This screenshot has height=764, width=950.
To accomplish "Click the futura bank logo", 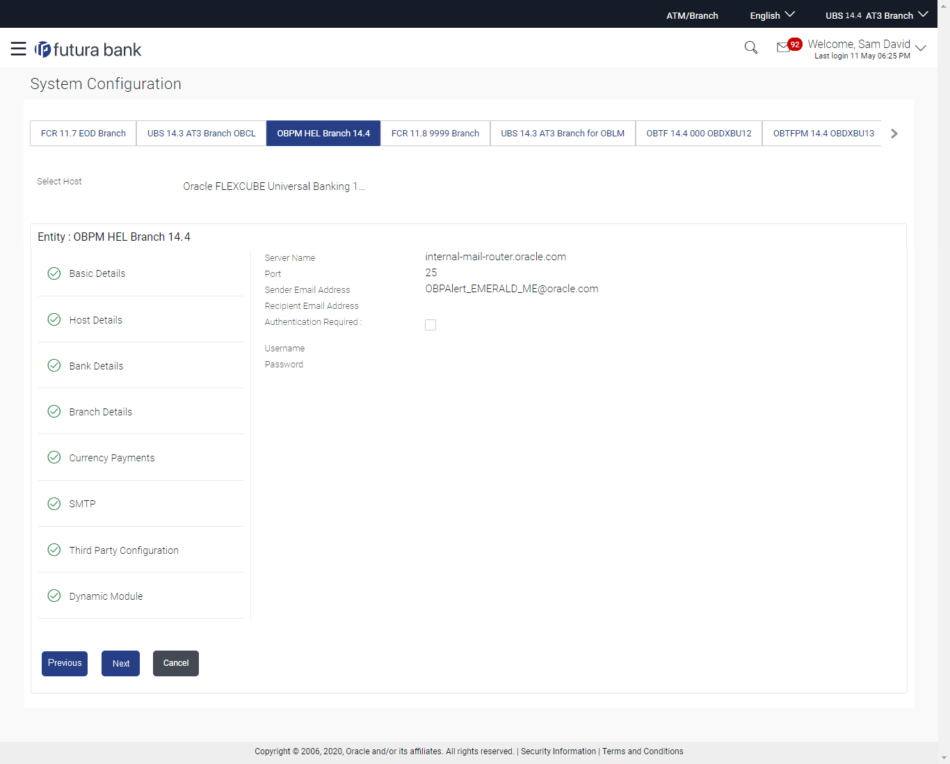I will click(88, 49).
